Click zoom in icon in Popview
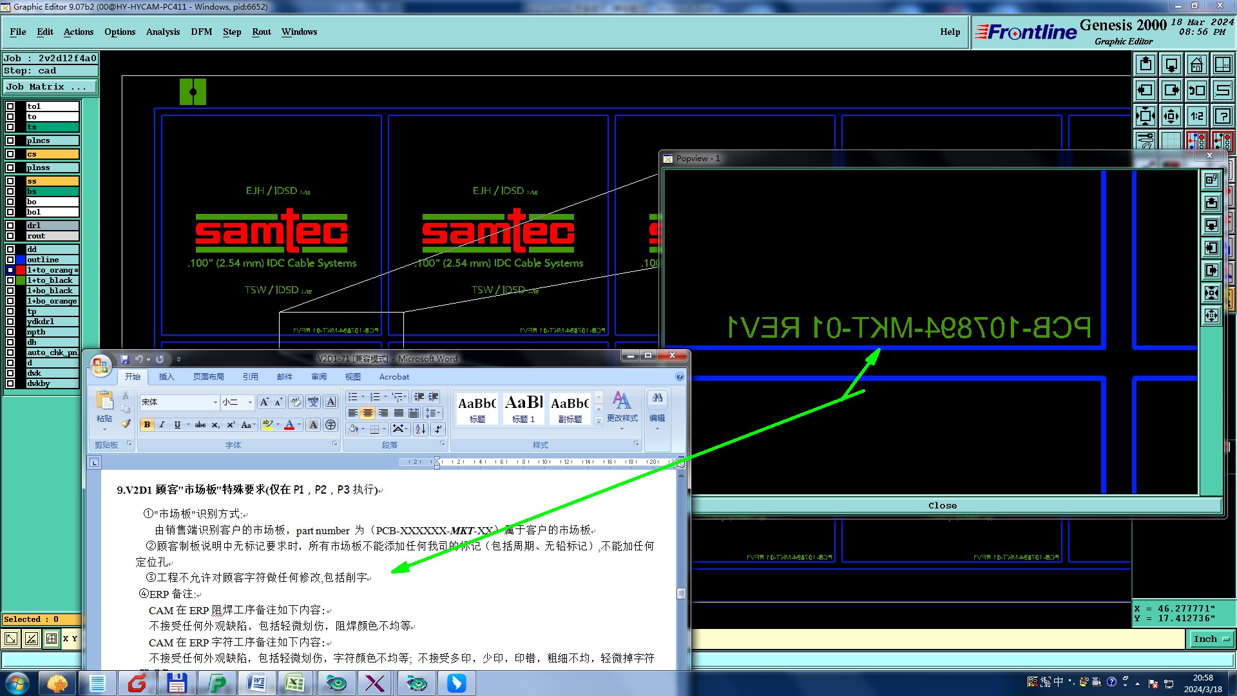 point(1212,293)
